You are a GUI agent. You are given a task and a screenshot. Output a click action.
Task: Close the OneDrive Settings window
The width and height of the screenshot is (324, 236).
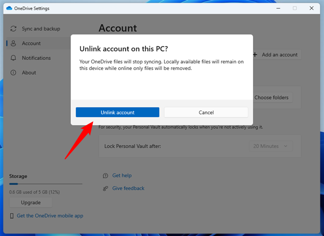pyautogui.click(x=311, y=8)
